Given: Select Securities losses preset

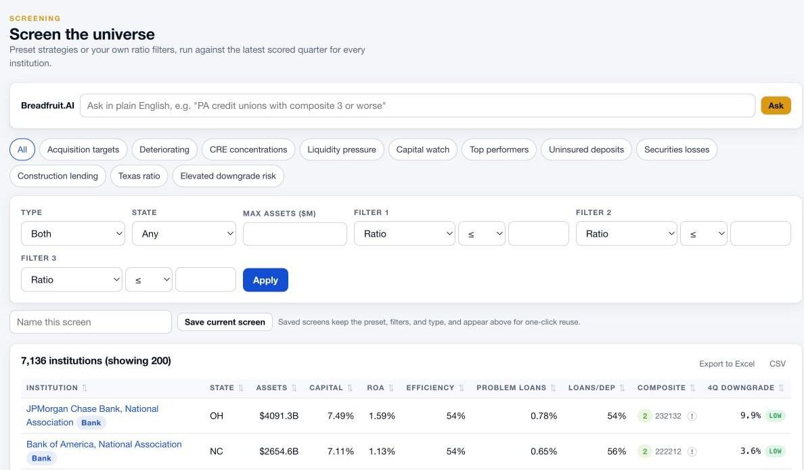Looking at the screenshot, I should tap(677, 149).
